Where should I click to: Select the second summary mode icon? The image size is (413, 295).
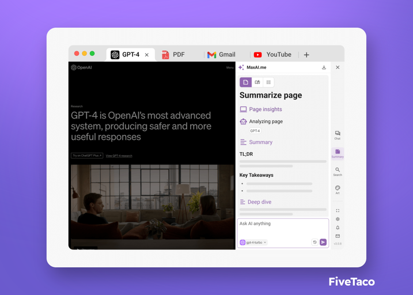click(x=257, y=82)
